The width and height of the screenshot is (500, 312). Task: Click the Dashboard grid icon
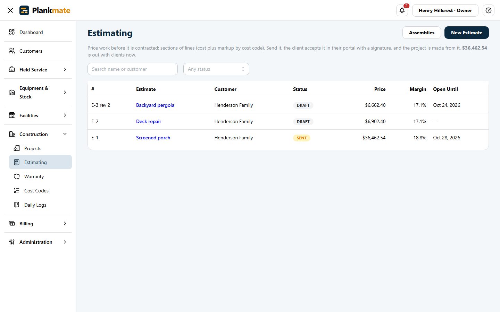coord(12,32)
